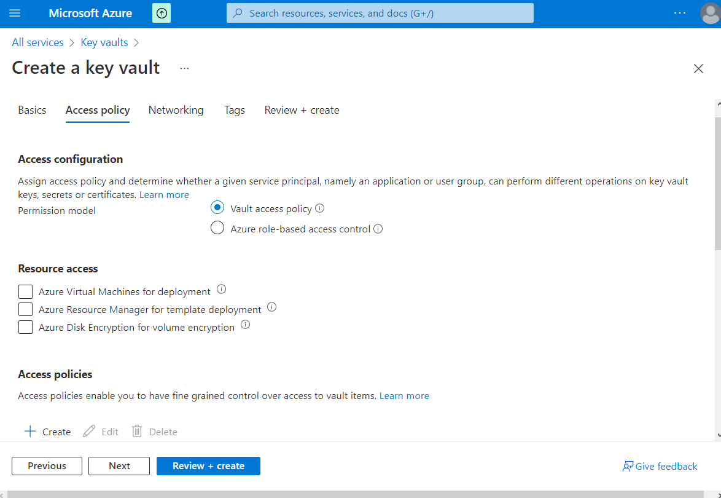
Task: Check Azure Disk Encryption for volume encryption
Action: click(x=25, y=327)
